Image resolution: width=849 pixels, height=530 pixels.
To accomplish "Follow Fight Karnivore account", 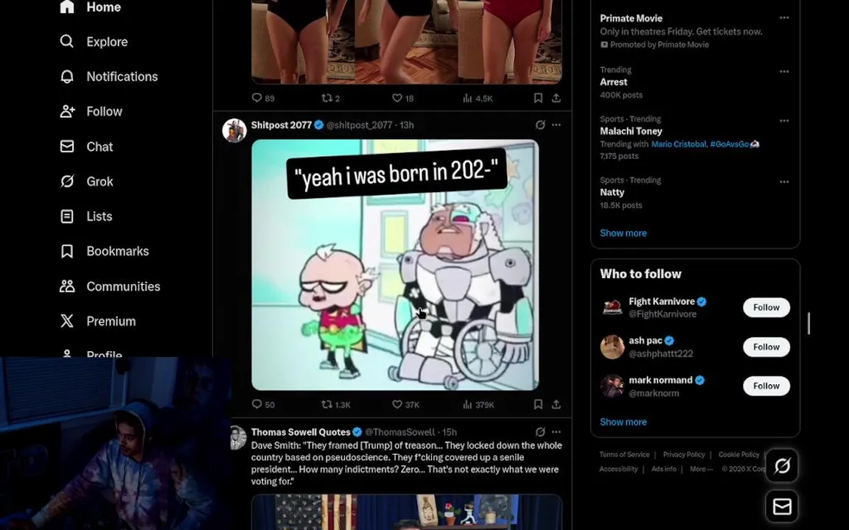I will [766, 307].
